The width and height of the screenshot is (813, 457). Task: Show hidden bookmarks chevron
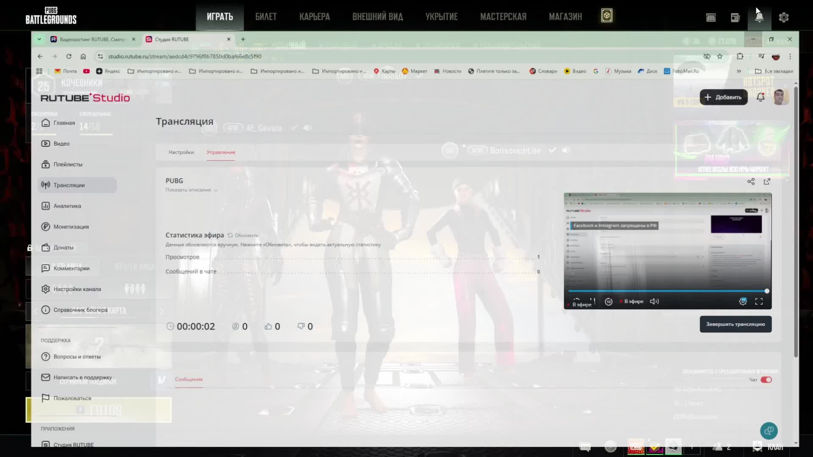(739, 71)
